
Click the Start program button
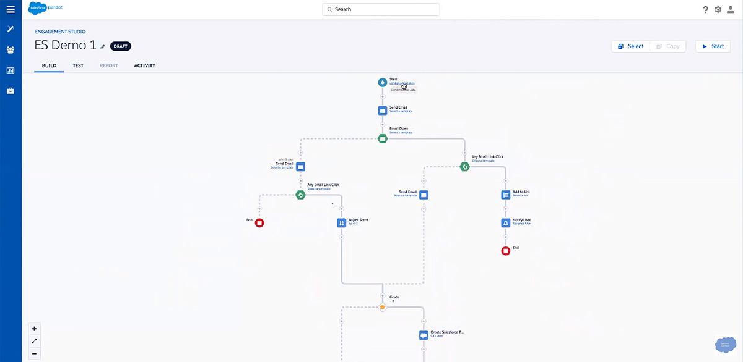click(713, 46)
